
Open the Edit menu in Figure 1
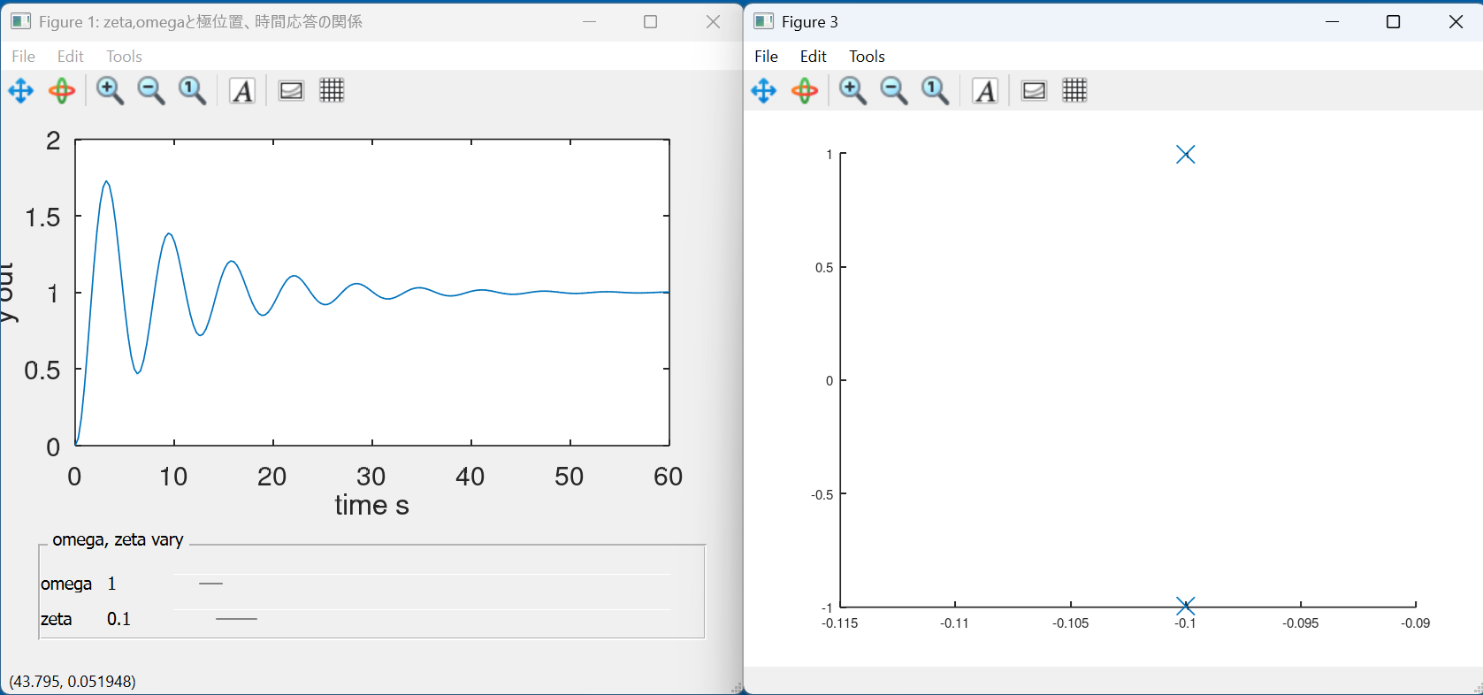(x=70, y=57)
